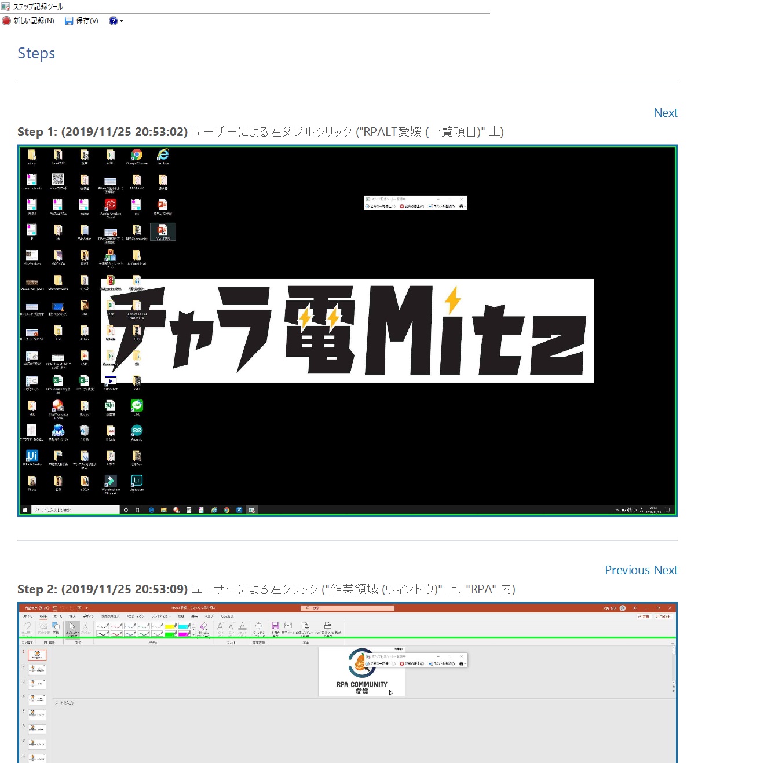Open the Help dropdown arrow in Steps Recorder
782x763 pixels.
pos(121,21)
